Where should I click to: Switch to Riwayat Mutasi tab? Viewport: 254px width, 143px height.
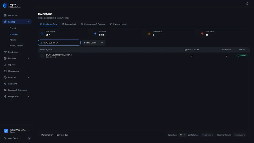(x=118, y=24)
